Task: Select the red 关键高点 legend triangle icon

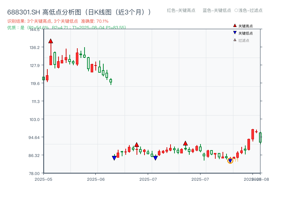Action: 234,26
